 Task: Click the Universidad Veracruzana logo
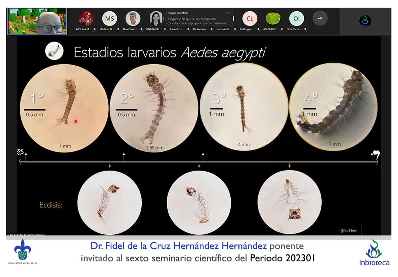pos(23,251)
